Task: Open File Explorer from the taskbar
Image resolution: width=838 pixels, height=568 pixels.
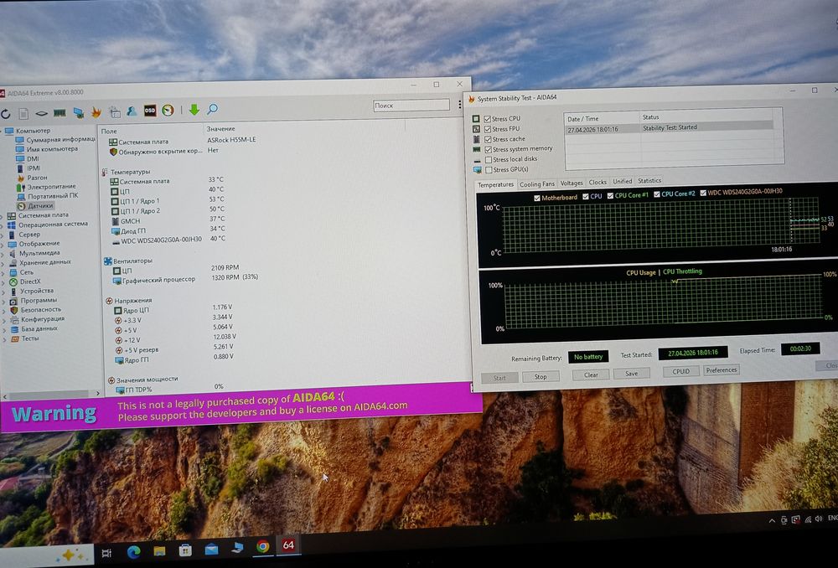Action: click(159, 550)
